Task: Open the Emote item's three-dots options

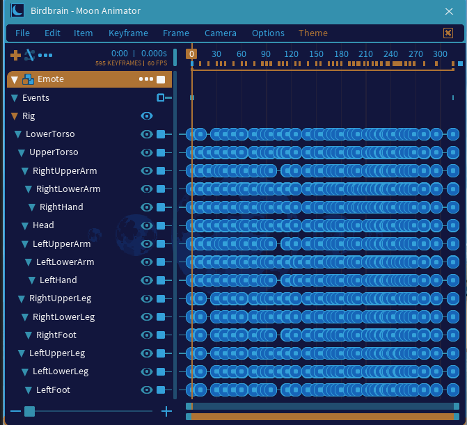Action: coord(146,79)
